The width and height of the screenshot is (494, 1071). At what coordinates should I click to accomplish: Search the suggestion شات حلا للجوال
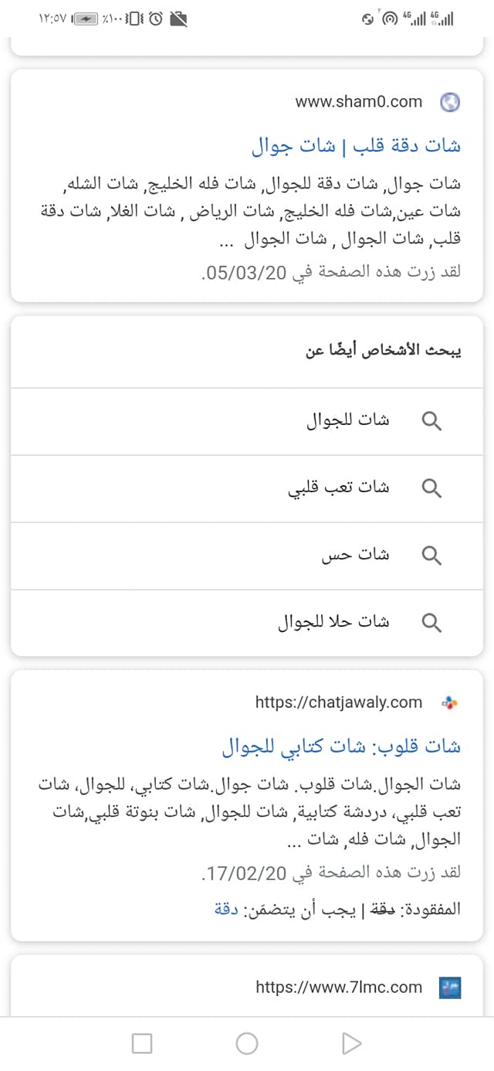[247, 623]
